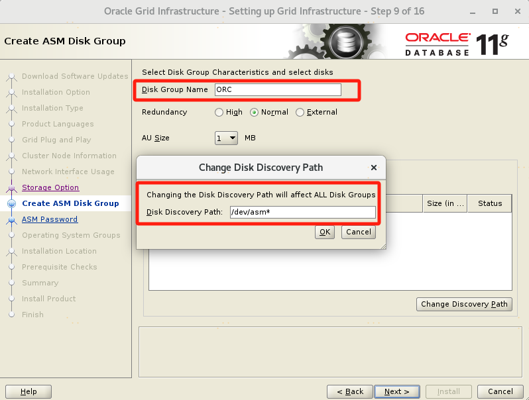Click the Create ASM Disk Group step icon

(x=11, y=204)
